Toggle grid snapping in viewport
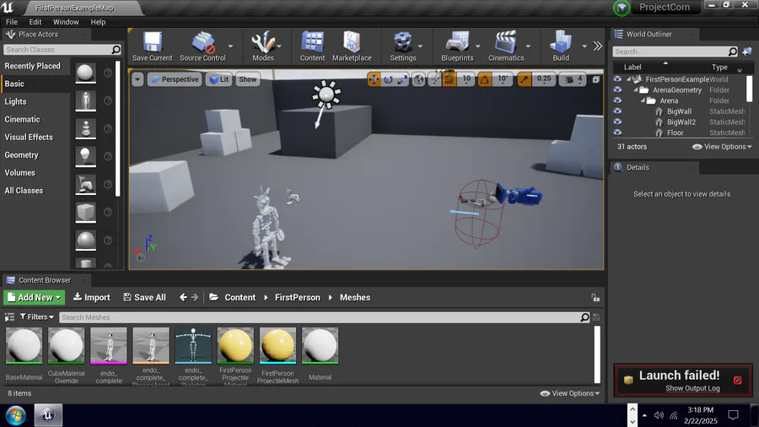This screenshot has width=759, height=427. point(449,79)
